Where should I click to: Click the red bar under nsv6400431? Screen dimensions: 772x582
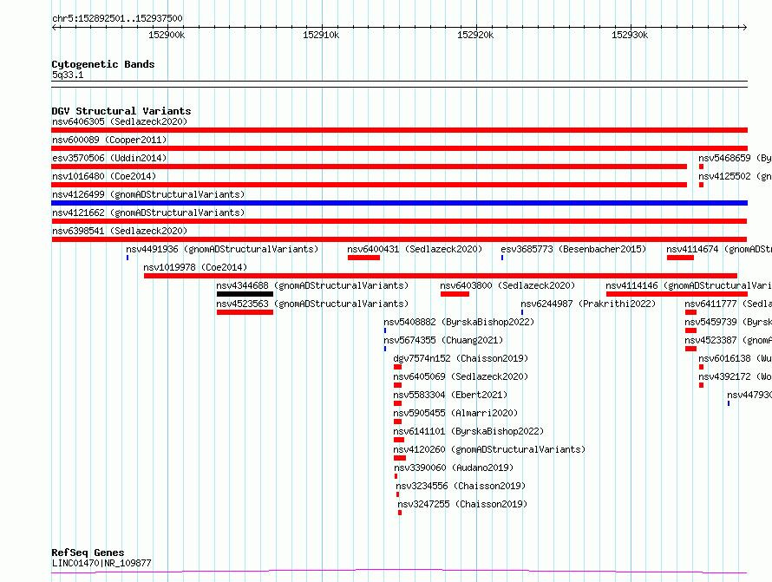pos(363,258)
